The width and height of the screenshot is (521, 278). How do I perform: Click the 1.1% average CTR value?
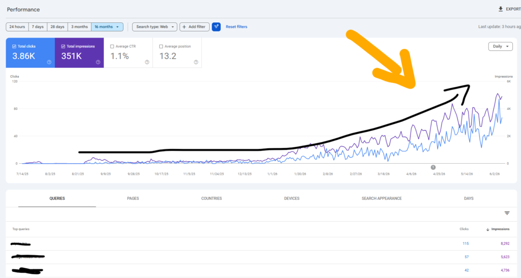(120, 56)
